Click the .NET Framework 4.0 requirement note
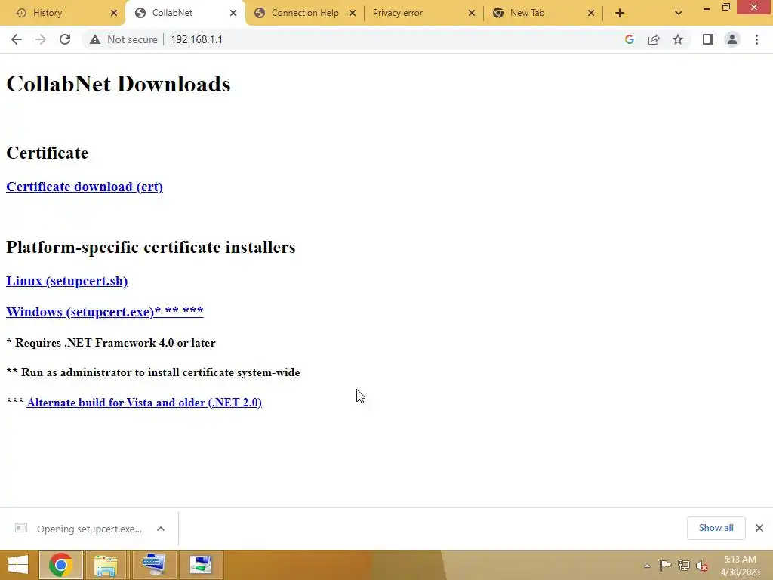This screenshot has width=773, height=580. (x=111, y=343)
